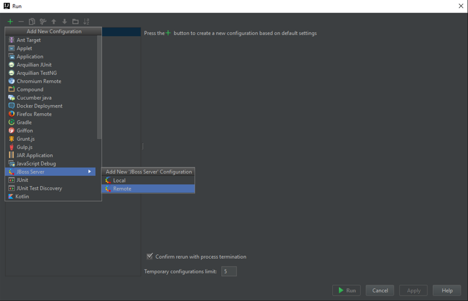Choose Local JBoss Server configuration
The width and height of the screenshot is (468, 301).
tap(149, 181)
